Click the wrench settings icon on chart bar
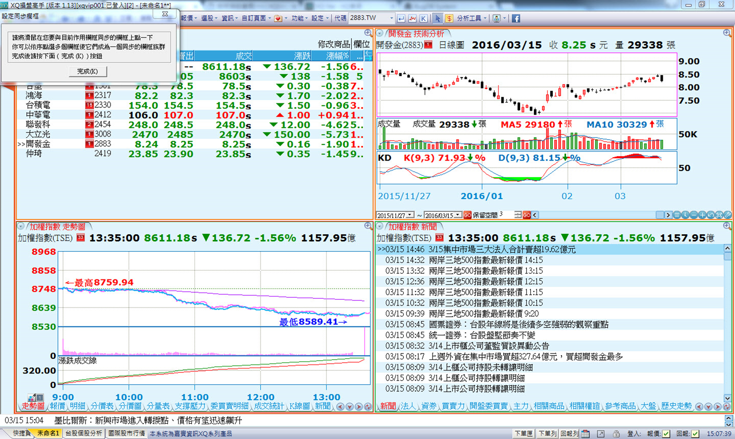Screen dimensions: 735x439 pyautogui.click(x=727, y=215)
